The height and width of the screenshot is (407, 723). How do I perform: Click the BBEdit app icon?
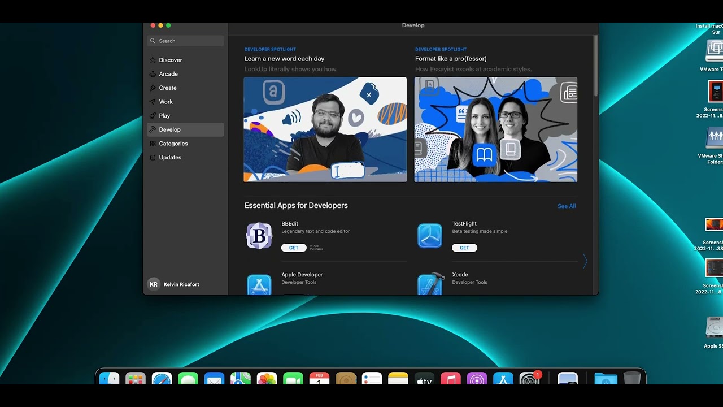(x=259, y=236)
